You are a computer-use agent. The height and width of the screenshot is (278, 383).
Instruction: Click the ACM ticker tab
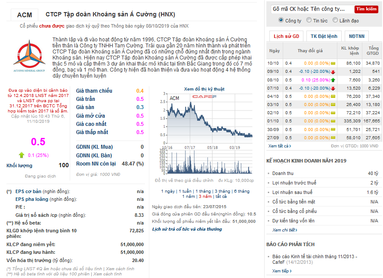(25, 15)
